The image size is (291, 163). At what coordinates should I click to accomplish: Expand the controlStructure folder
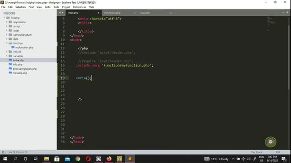coord(7,35)
